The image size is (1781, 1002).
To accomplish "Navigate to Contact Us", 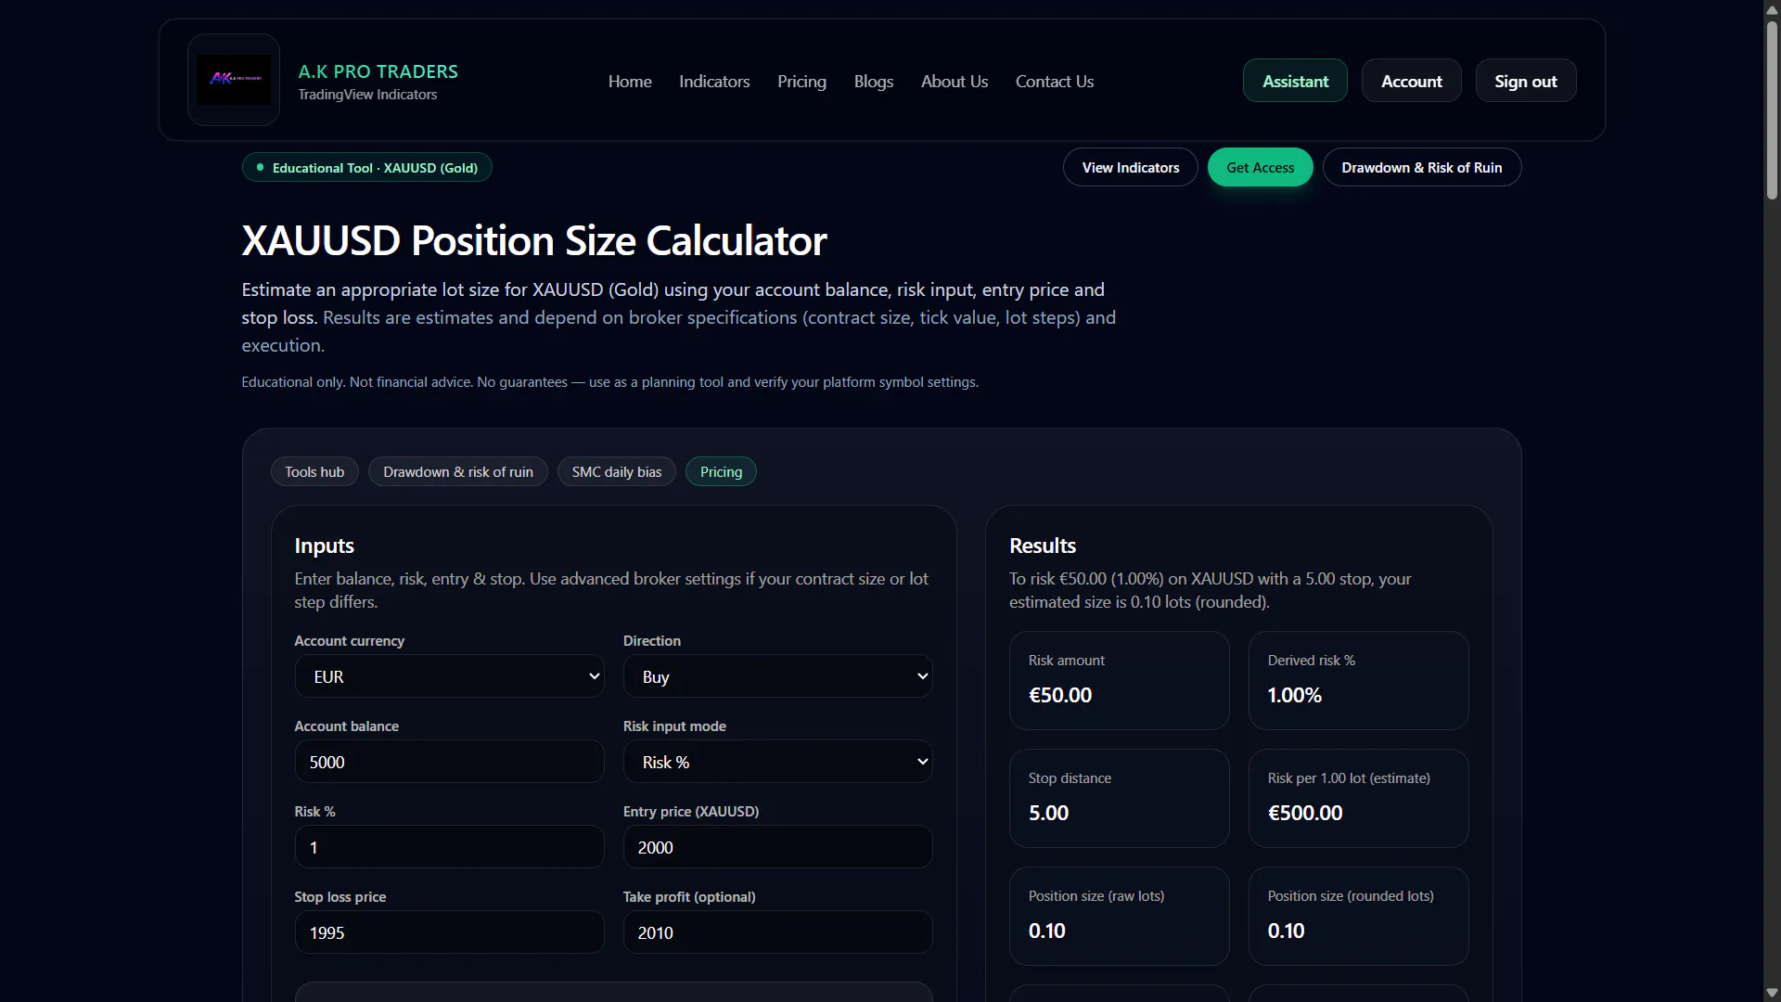I will (x=1055, y=82).
